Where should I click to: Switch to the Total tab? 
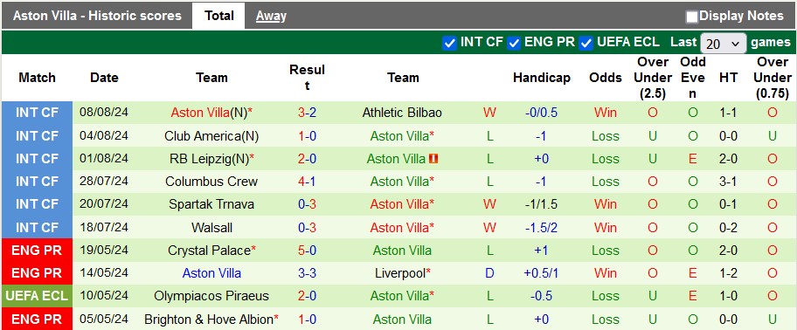[219, 16]
